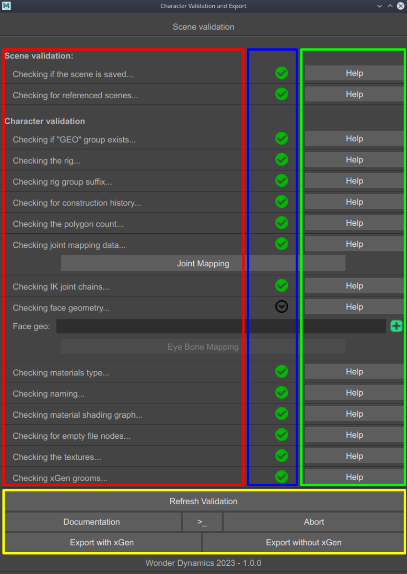Open the Documentation link button
407x574 pixels.
click(x=92, y=522)
